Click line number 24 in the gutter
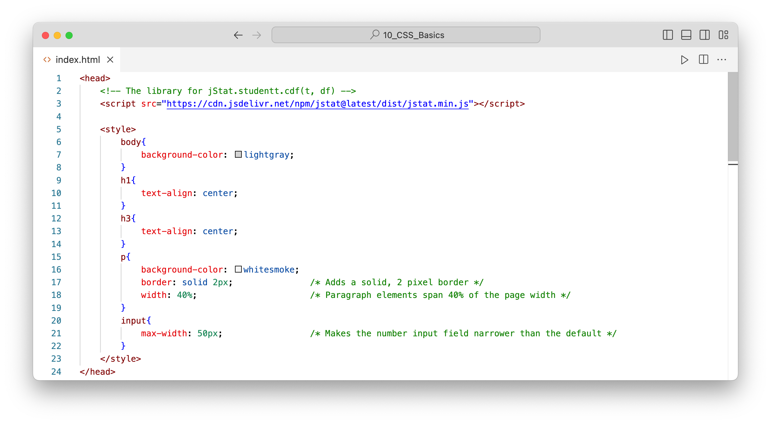 click(x=56, y=371)
